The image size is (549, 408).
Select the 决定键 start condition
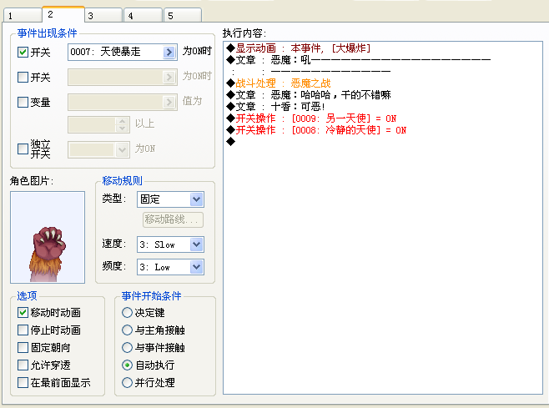click(x=127, y=312)
